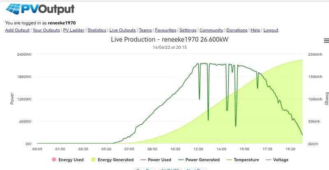The image size is (329, 170).
Task: Visit the Community link
Action: tap(211, 30)
